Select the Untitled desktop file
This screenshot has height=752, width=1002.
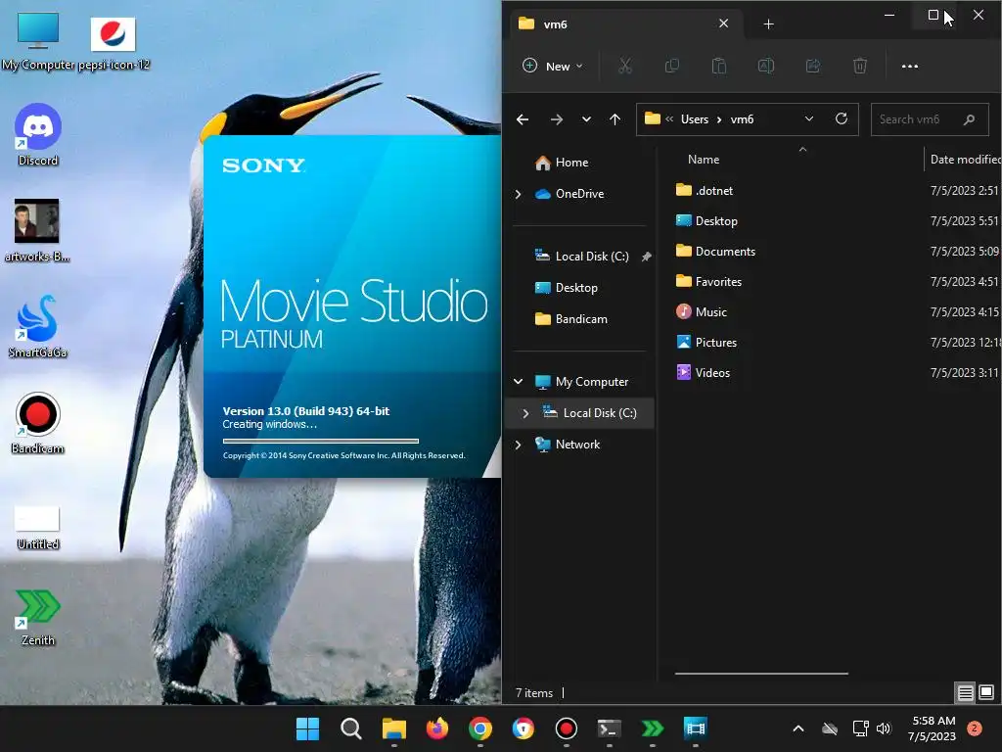[38, 528]
